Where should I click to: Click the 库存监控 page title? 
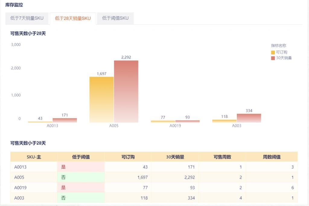tap(14, 5)
